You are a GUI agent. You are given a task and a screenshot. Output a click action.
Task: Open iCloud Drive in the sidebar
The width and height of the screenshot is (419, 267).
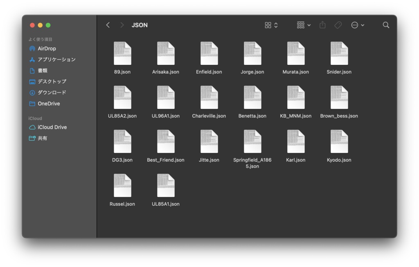pos(48,127)
